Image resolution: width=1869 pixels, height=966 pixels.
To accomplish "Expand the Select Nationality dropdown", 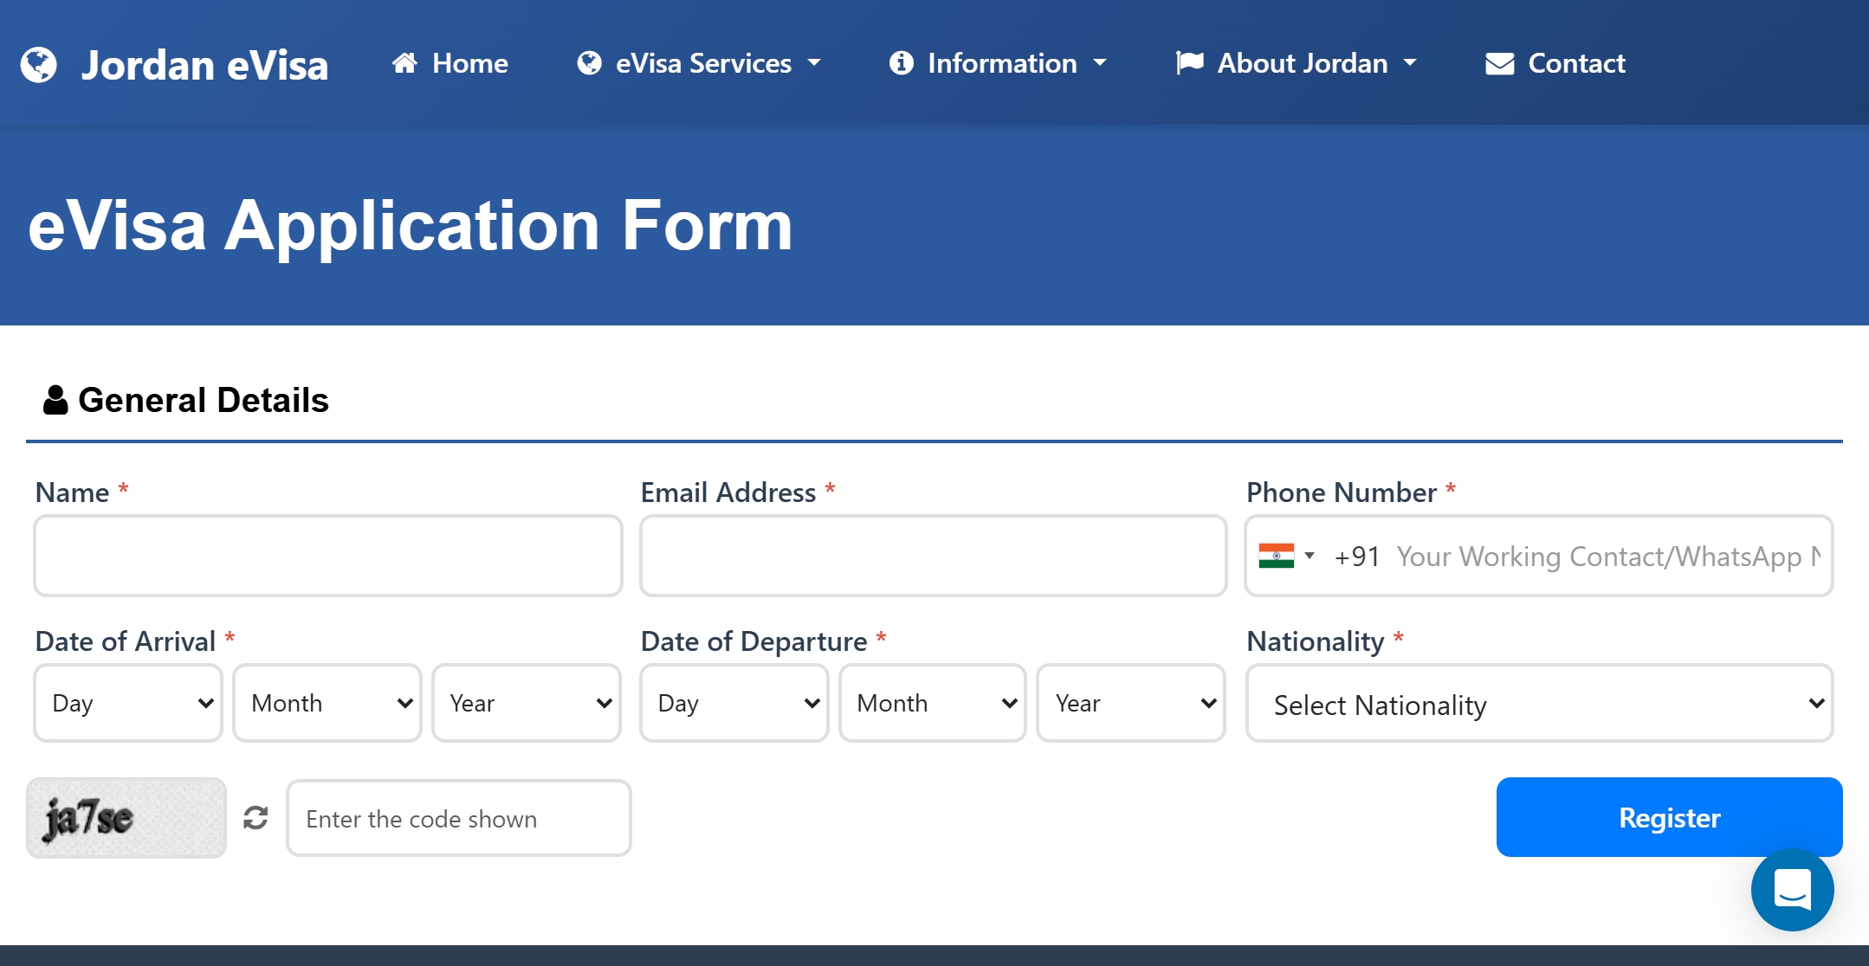I will (x=1539, y=704).
